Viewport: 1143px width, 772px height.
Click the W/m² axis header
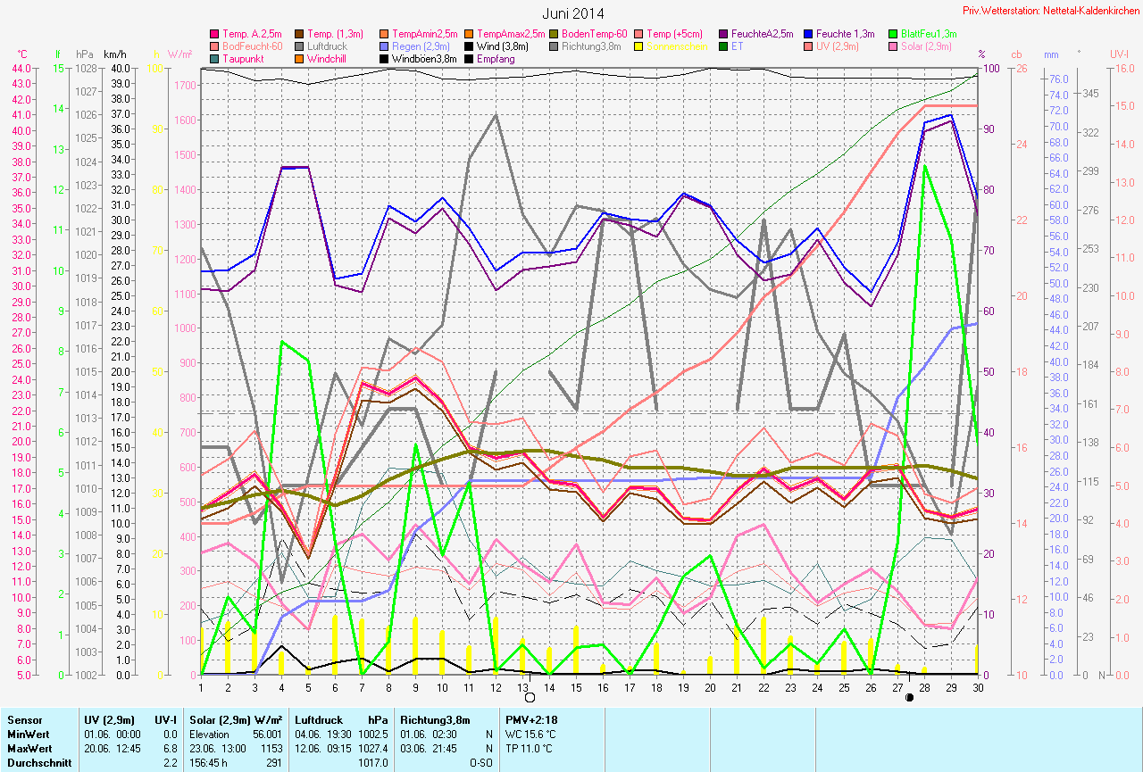coord(179,54)
